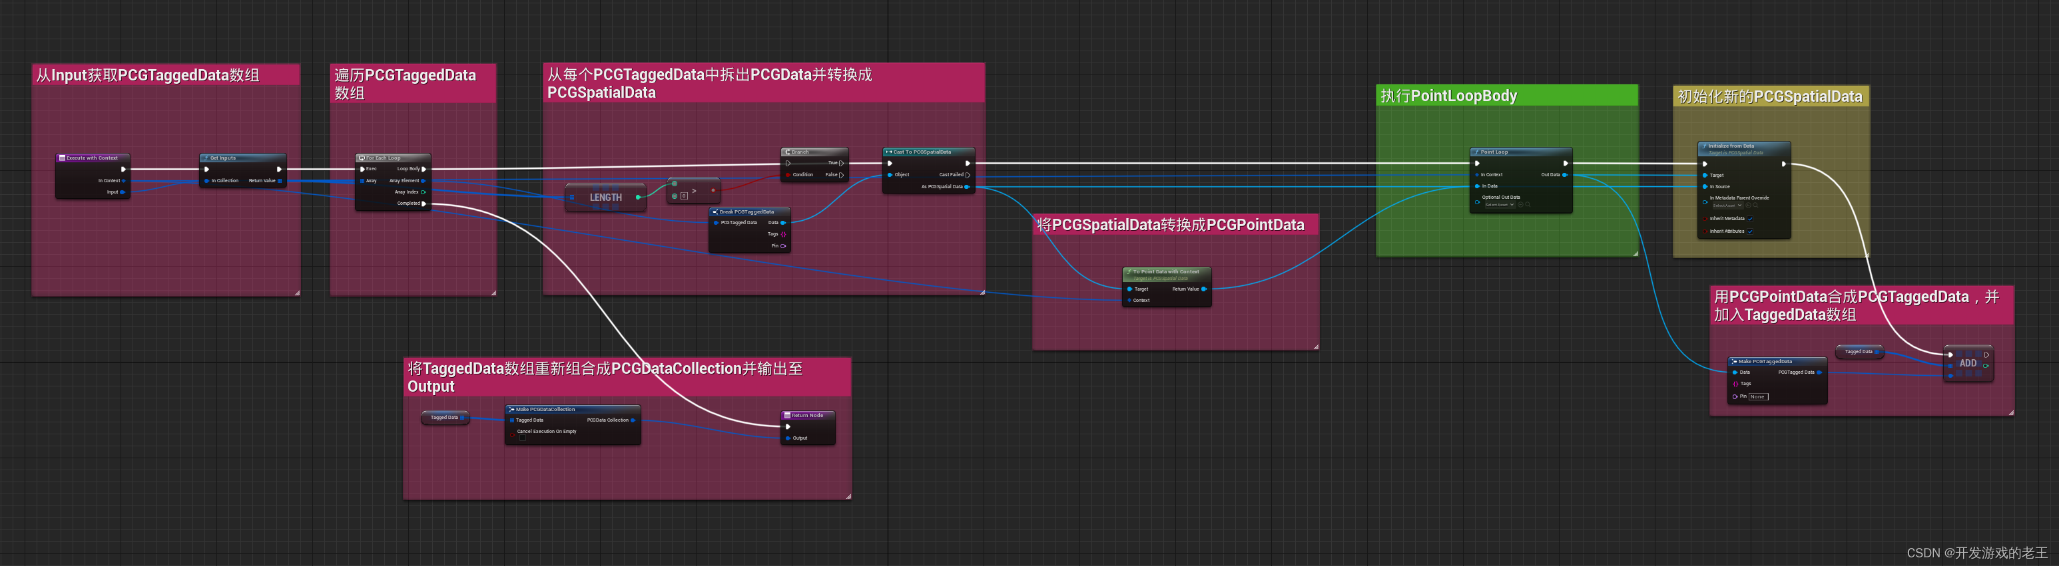Click the Loop Body exec output pin
Image resolution: width=2059 pixels, height=566 pixels.
tap(424, 169)
